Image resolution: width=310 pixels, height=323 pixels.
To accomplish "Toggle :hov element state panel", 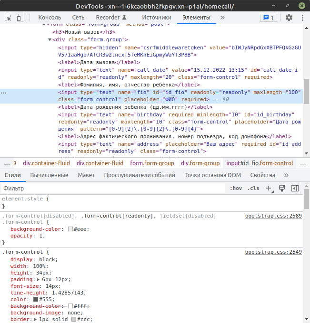I will tap(236, 189).
